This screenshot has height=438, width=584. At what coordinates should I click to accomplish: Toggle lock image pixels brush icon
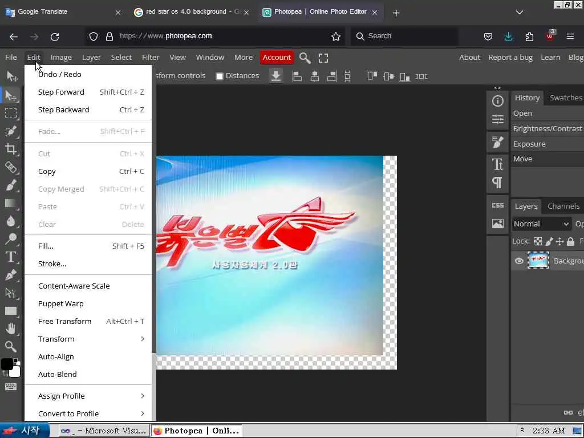549,241
